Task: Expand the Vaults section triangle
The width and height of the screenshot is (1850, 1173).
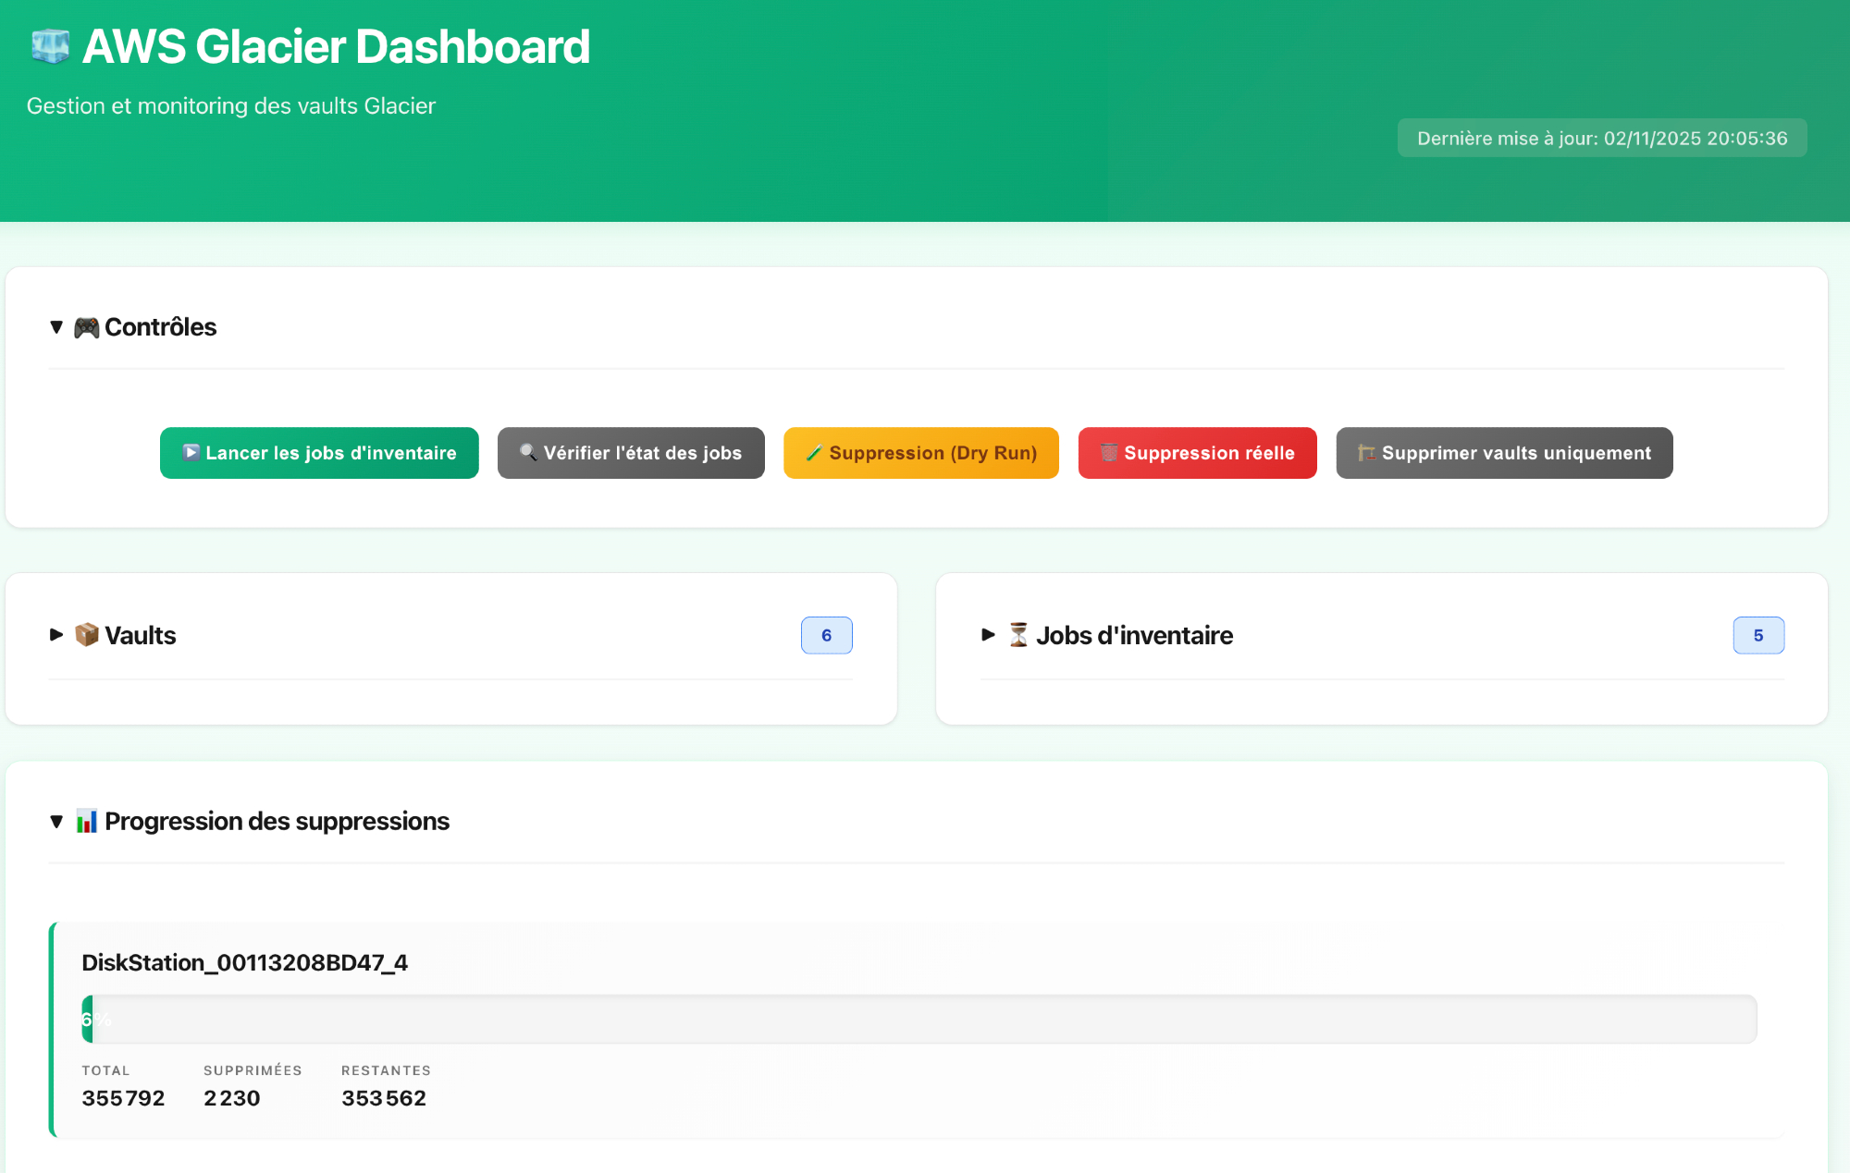Action: pyautogui.click(x=56, y=635)
